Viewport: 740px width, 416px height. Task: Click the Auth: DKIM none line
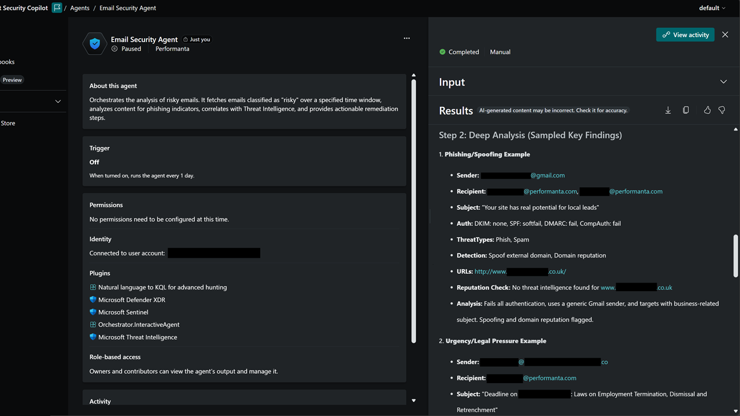tap(539, 224)
